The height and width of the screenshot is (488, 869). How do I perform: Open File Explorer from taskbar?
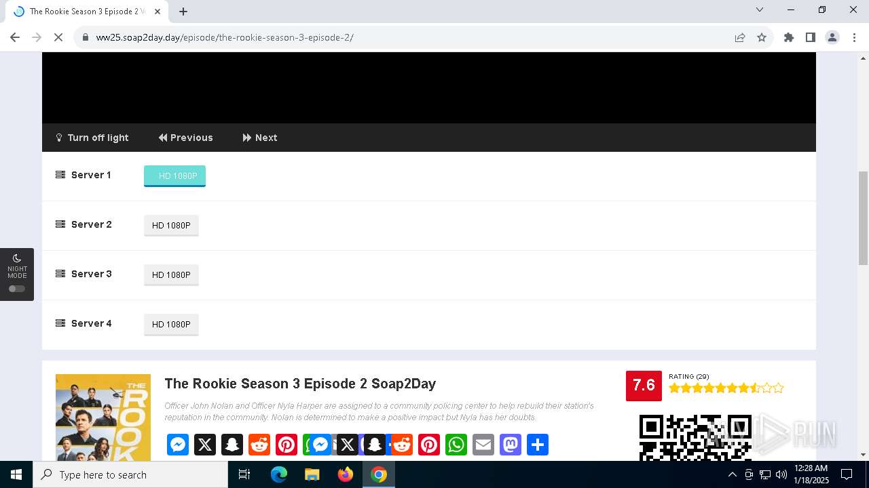click(x=312, y=474)
